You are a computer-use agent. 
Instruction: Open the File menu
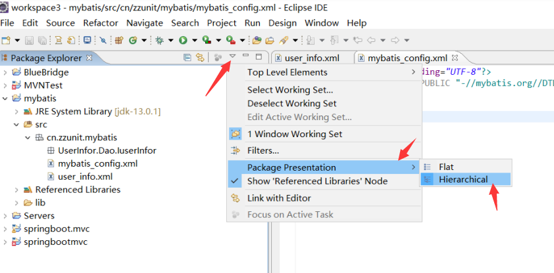click(7, 23)
